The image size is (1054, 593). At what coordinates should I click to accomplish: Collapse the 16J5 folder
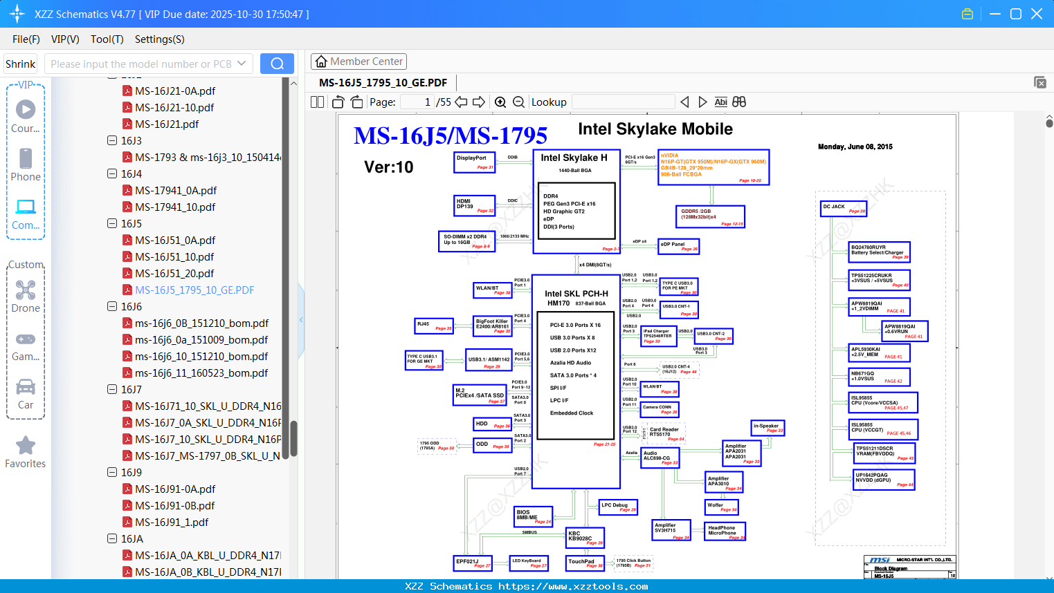[112, 223]
